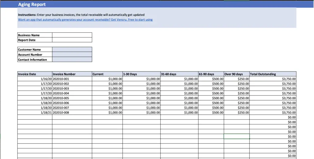Click Over 90 days $250.00 for invoice 202010-008
Screen dimensions: 314x159
[x=237, y=112]
